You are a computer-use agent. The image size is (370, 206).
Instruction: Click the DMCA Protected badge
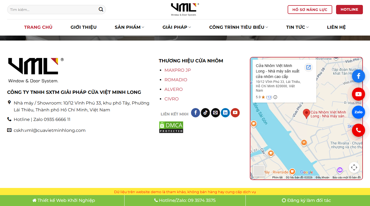(171, 127)
